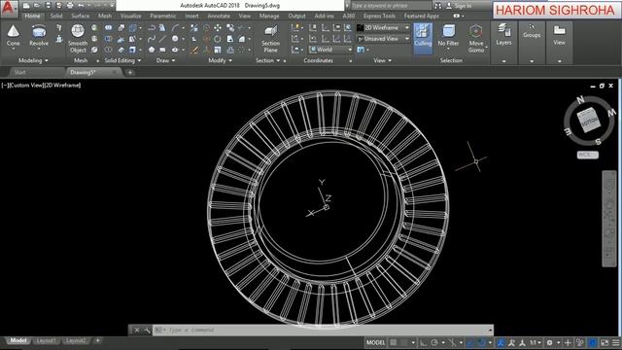The image size is (622, 350).
Task: Click the command line customize wrench icon
Action: (147, 331)
